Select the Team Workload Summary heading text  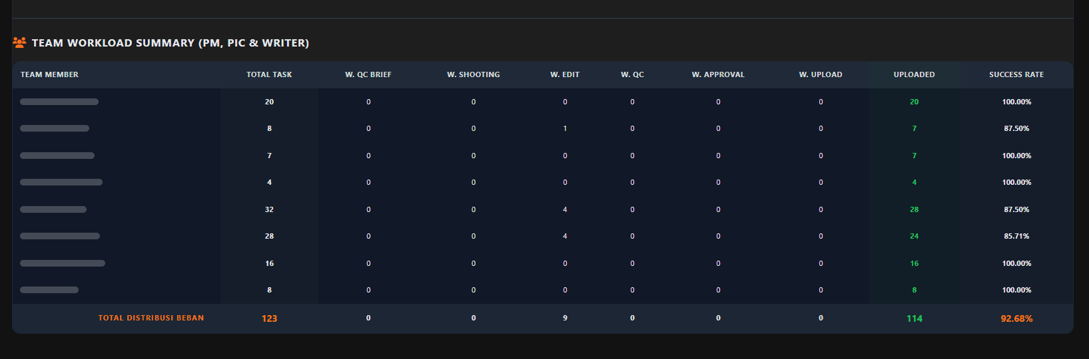[171, 43]
